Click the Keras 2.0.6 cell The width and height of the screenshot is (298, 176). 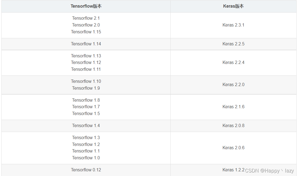pos(233,148)
